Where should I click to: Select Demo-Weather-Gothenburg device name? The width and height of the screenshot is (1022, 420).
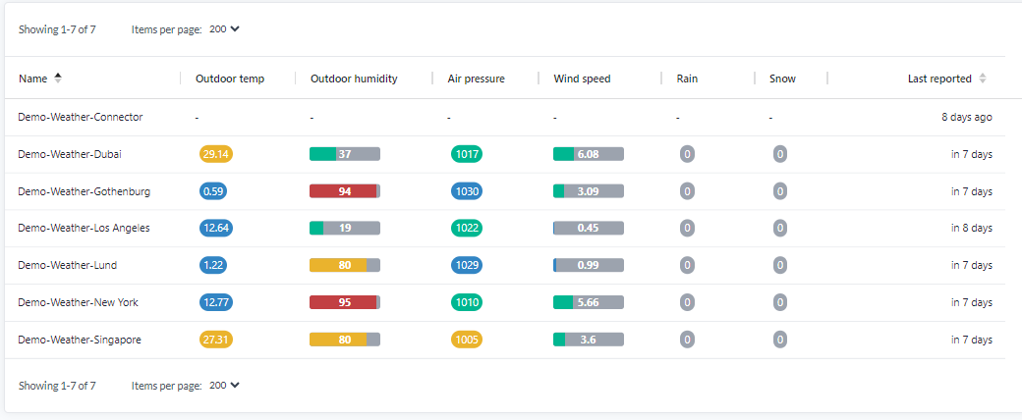(85, 191)
